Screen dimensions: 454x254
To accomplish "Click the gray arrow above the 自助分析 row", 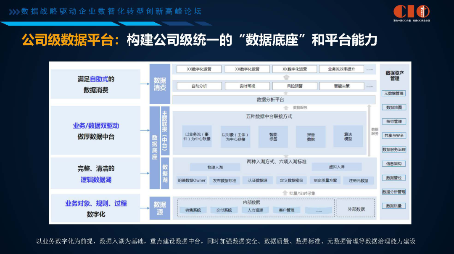I will click(x=285, y=76).
